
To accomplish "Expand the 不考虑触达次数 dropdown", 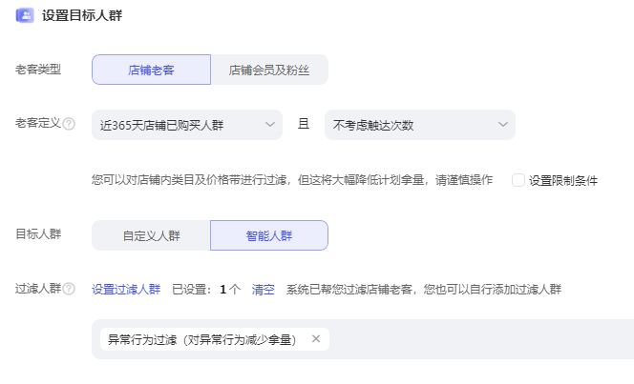I will tap(419, 125).
